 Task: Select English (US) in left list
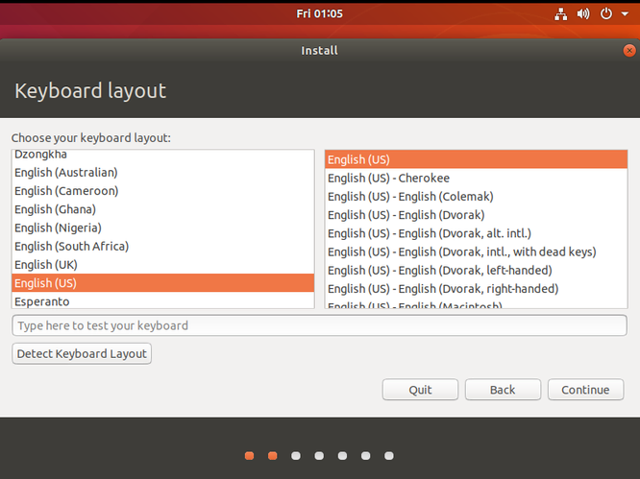coord(162,283)
